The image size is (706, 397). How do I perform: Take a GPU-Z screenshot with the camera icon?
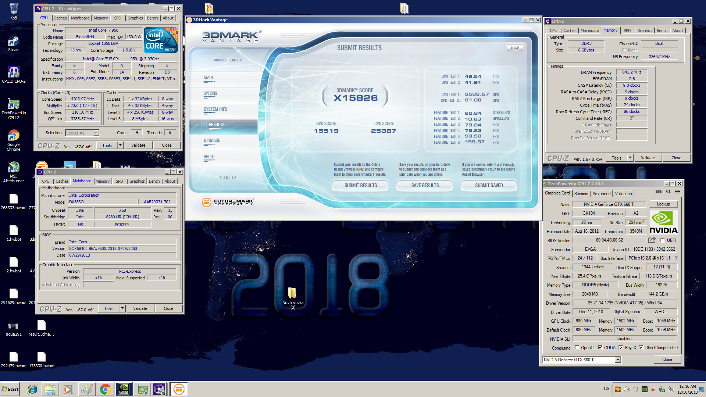pos(659,192)
